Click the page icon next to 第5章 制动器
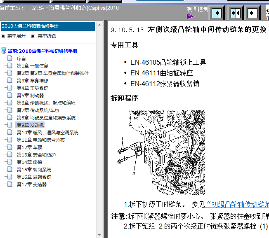Screen dimensions: 269x238 point(10,95)
